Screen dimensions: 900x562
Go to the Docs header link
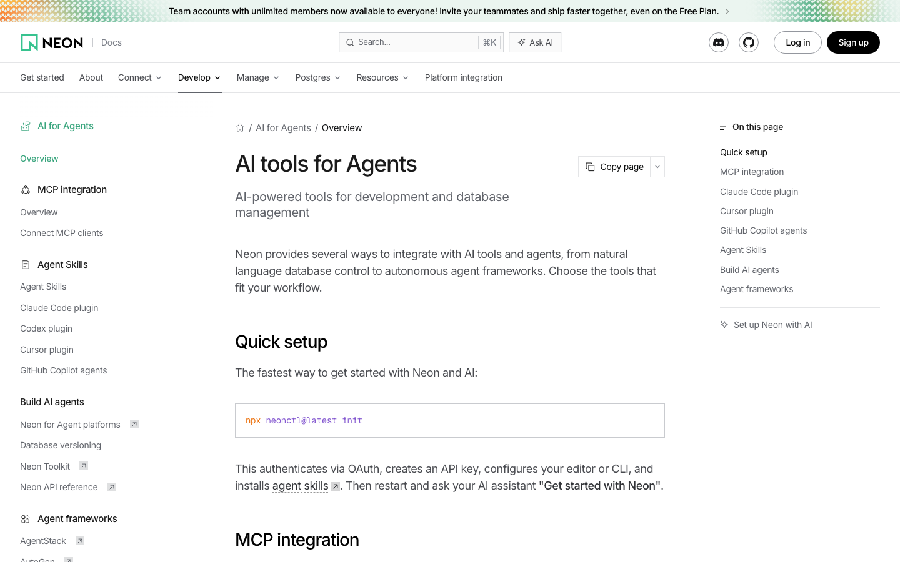click(x=111, y=42)
